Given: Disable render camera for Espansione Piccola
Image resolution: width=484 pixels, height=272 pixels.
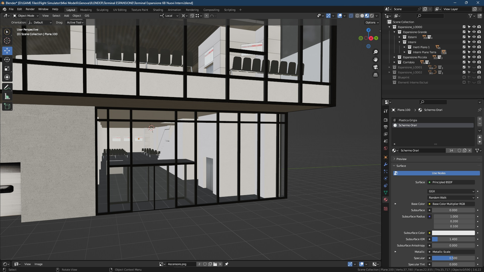Looking at the screenshot, I should coord(479,57).
